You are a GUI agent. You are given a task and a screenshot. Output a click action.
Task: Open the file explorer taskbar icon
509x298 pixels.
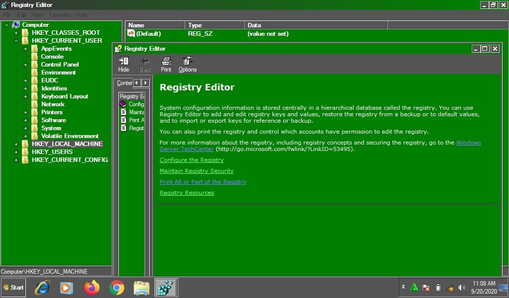142,288
